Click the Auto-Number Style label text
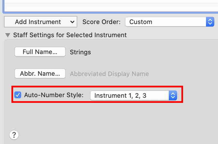This screenshot has height=144, width=218. tap(54, 95)
